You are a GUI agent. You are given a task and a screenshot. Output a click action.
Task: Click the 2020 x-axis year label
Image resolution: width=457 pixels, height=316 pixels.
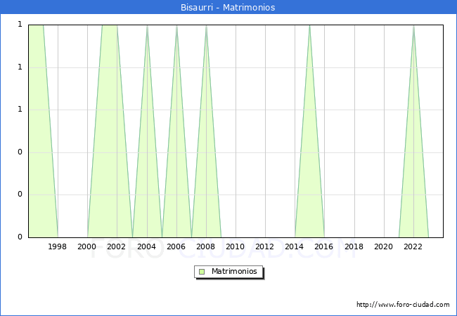[x=384, y=246]
